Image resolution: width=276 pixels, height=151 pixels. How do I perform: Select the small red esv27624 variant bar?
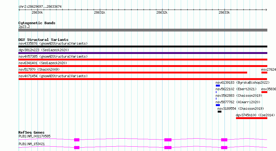265,73
